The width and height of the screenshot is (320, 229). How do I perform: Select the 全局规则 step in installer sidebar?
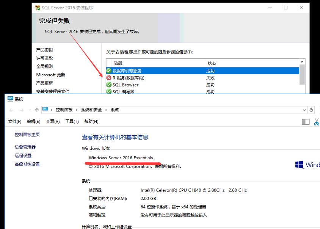(44, 66)
